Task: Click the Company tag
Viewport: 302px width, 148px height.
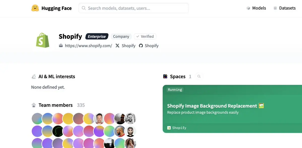Action: tap(121, 36)
